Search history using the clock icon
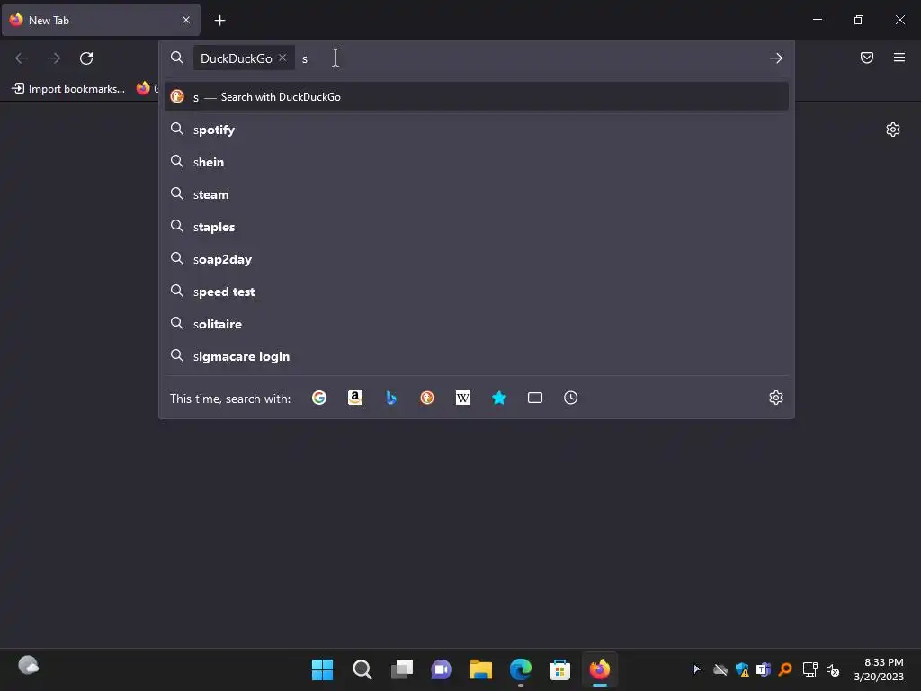 (x=570, y=398)
